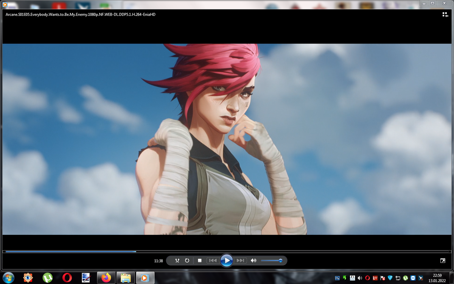Image resolution: width=454 pixels, height=284 pixels.
Task: Open the Windows Start menu
Action: click(8, 278)
